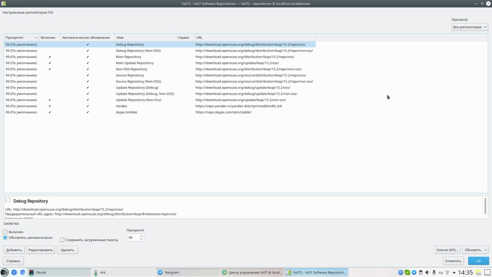Click the show desktop icon

pos(487,272)
